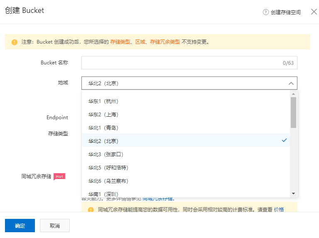Click the Bucket 名称 input field
319x238 pixels.
[189, 63]
